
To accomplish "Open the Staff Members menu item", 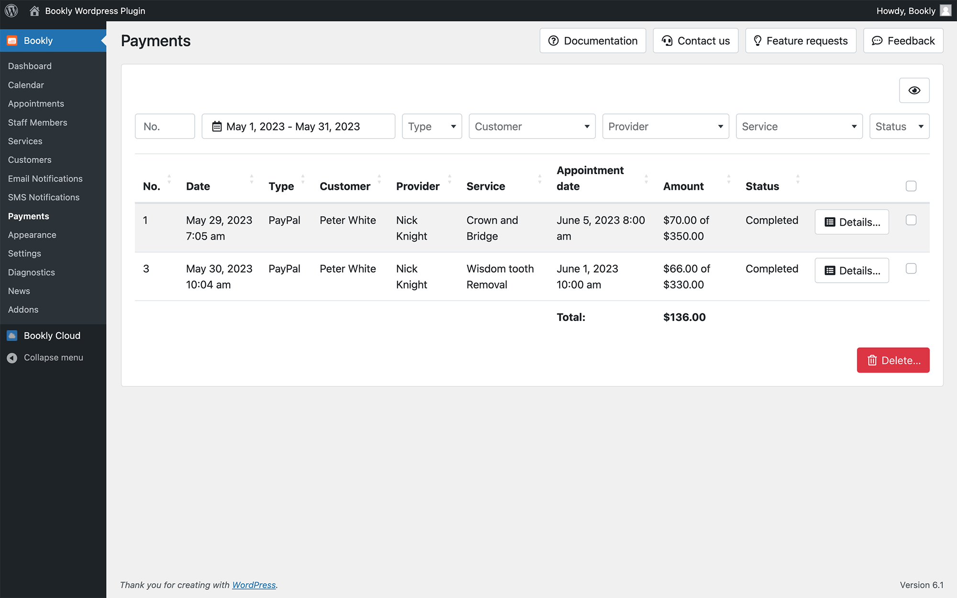I will [37, 122].
